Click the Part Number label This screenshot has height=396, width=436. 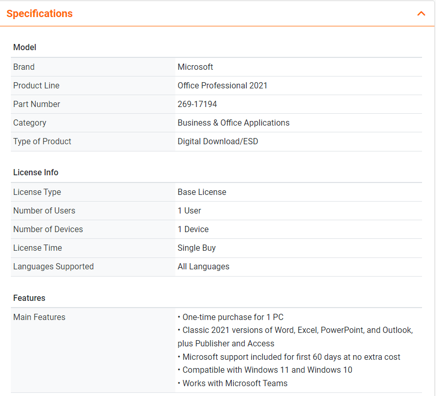click(x=37, y=104)
